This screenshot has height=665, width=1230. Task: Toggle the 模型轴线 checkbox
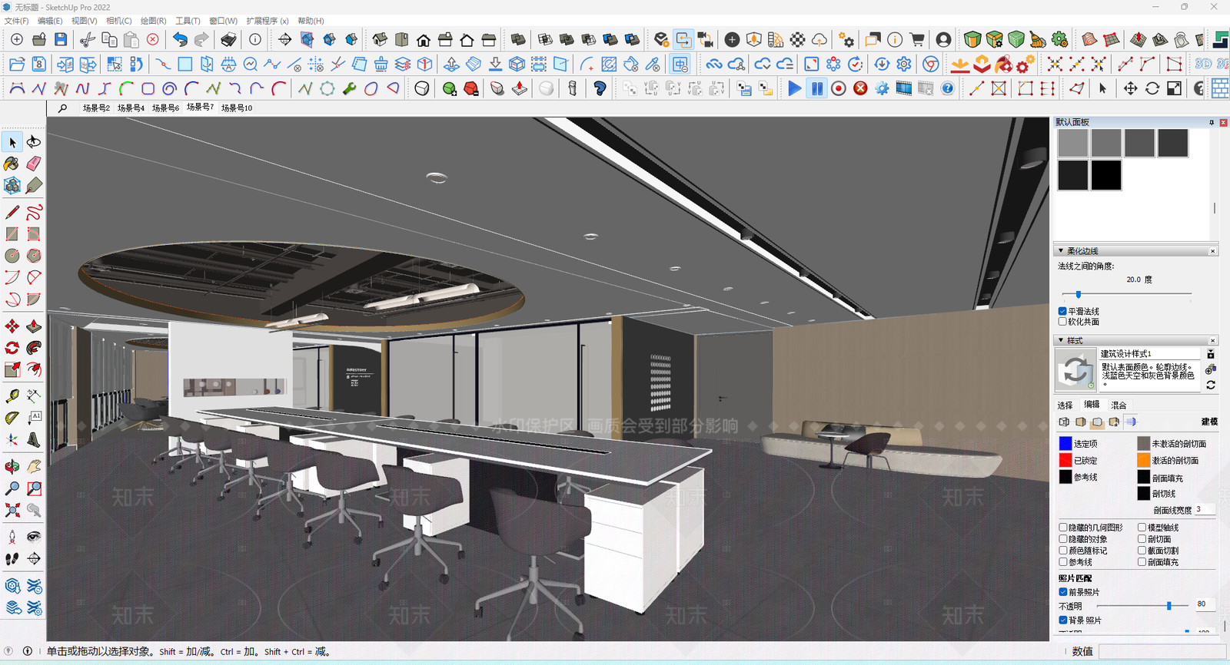(1142, 528)
